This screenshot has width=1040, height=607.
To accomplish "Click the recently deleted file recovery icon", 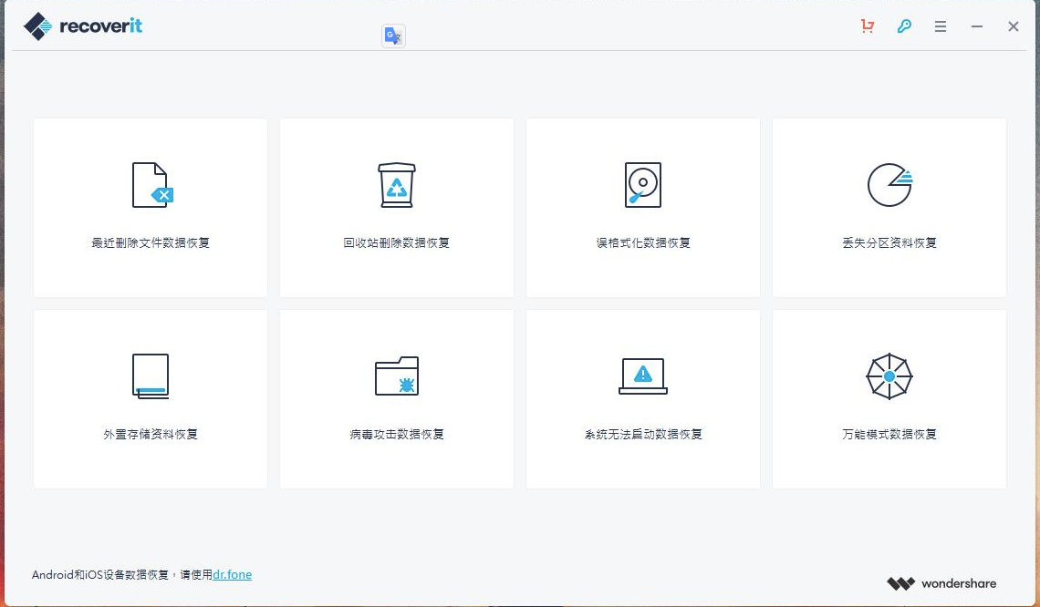I will 152,185.
